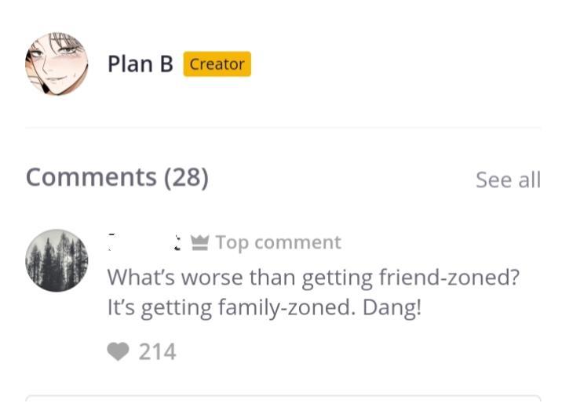Tap the forest avatar of the commenter
This screenshot has height=414, width=562.
point(57,260)
